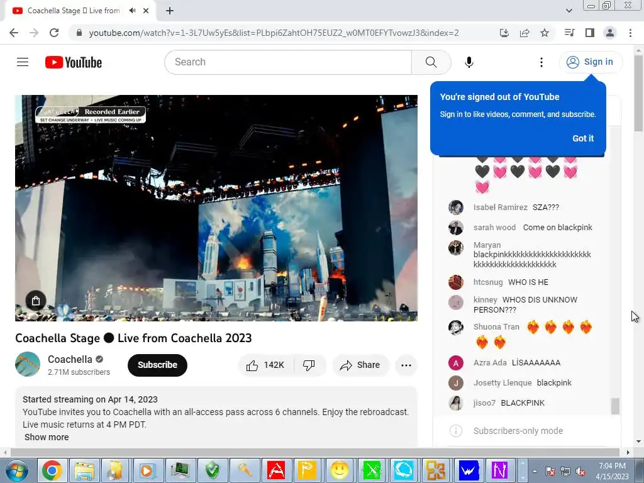Click Josetty Llenque's chat avatar

[455, 383]
